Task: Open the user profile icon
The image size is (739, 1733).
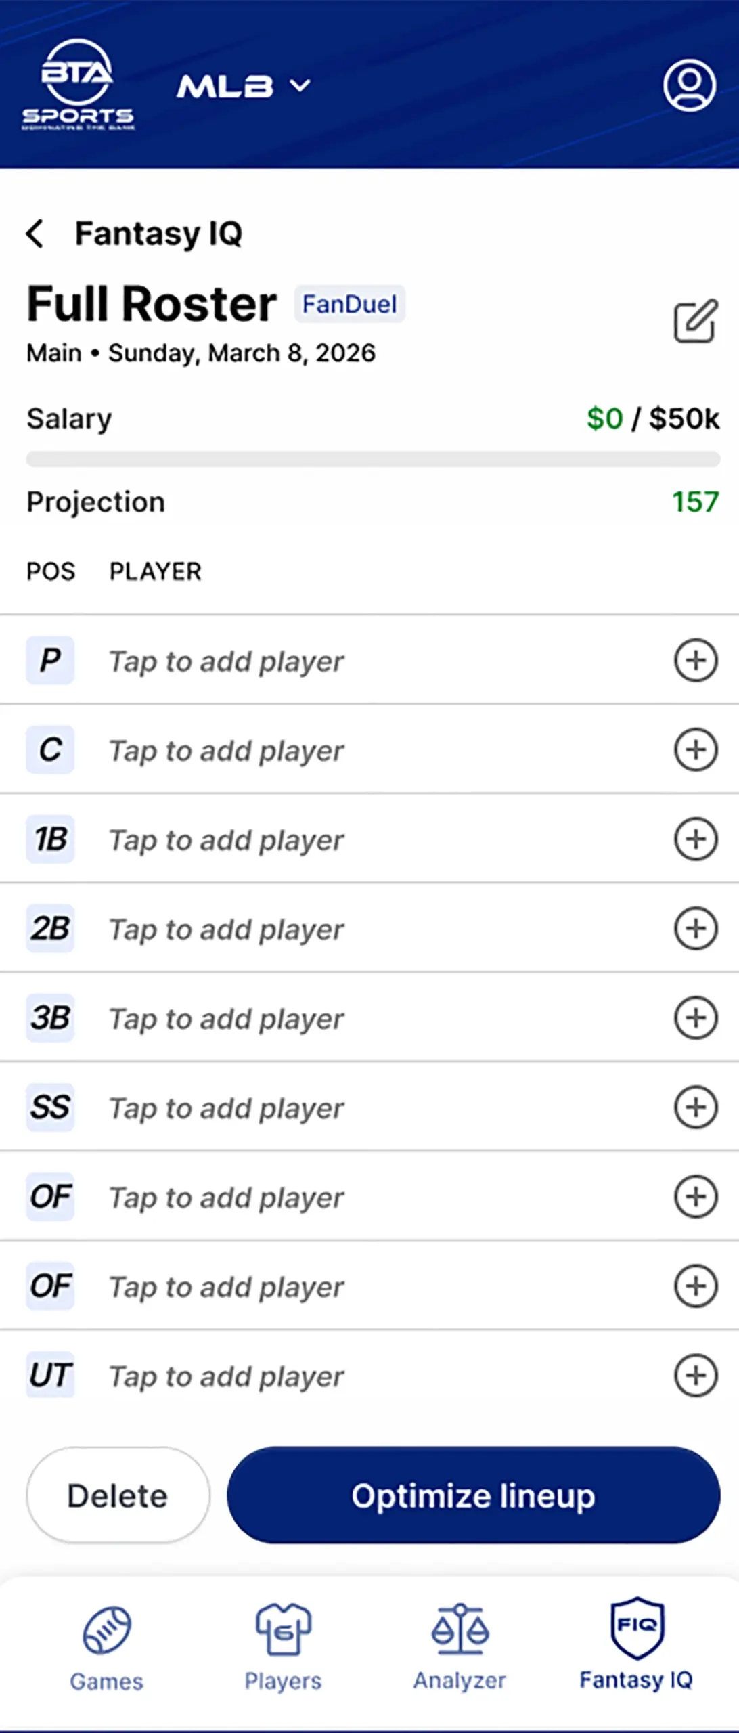Action: click(689, 85)
